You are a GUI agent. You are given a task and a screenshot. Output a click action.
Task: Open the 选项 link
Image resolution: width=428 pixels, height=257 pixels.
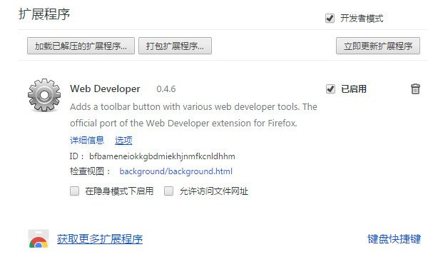[x=123, y=140]
